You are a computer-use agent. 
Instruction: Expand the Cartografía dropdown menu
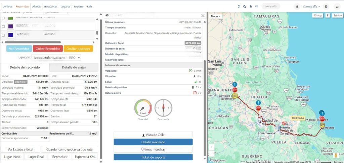point(311,6)
